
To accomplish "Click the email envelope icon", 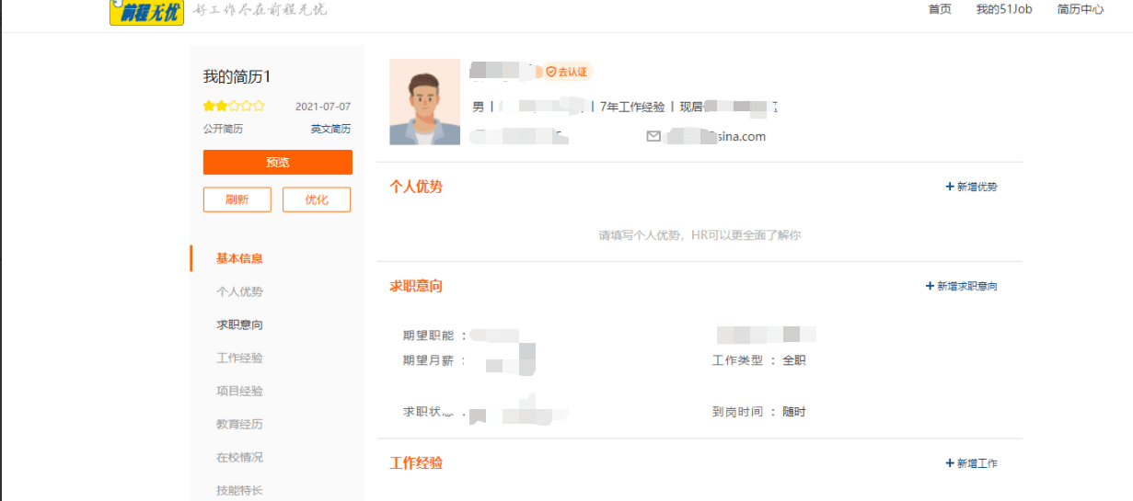I will coord(653,136).
